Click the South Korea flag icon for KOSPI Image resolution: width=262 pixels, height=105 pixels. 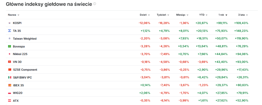click(9, 23)
